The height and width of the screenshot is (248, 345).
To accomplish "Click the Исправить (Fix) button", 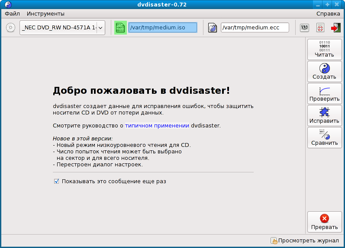I will click(325, 115).
